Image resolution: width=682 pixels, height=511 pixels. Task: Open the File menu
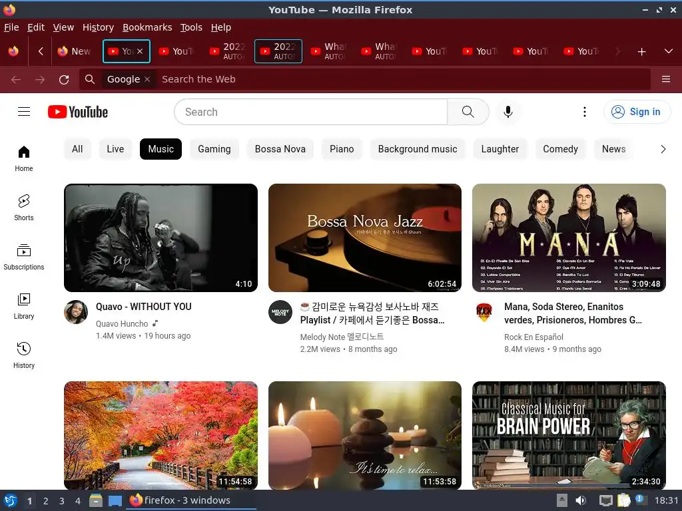pos(11,27)
